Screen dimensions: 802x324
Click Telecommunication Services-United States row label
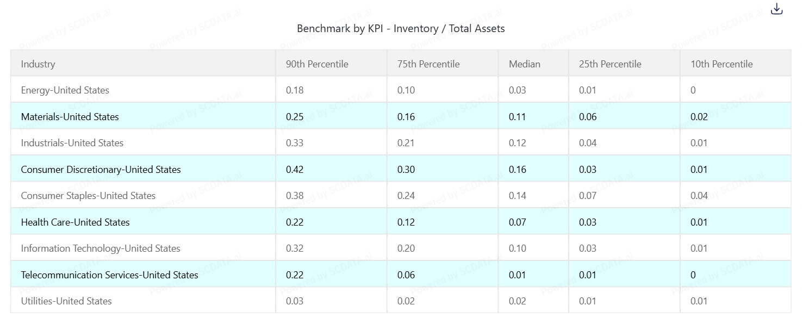[x=109, y=275]
